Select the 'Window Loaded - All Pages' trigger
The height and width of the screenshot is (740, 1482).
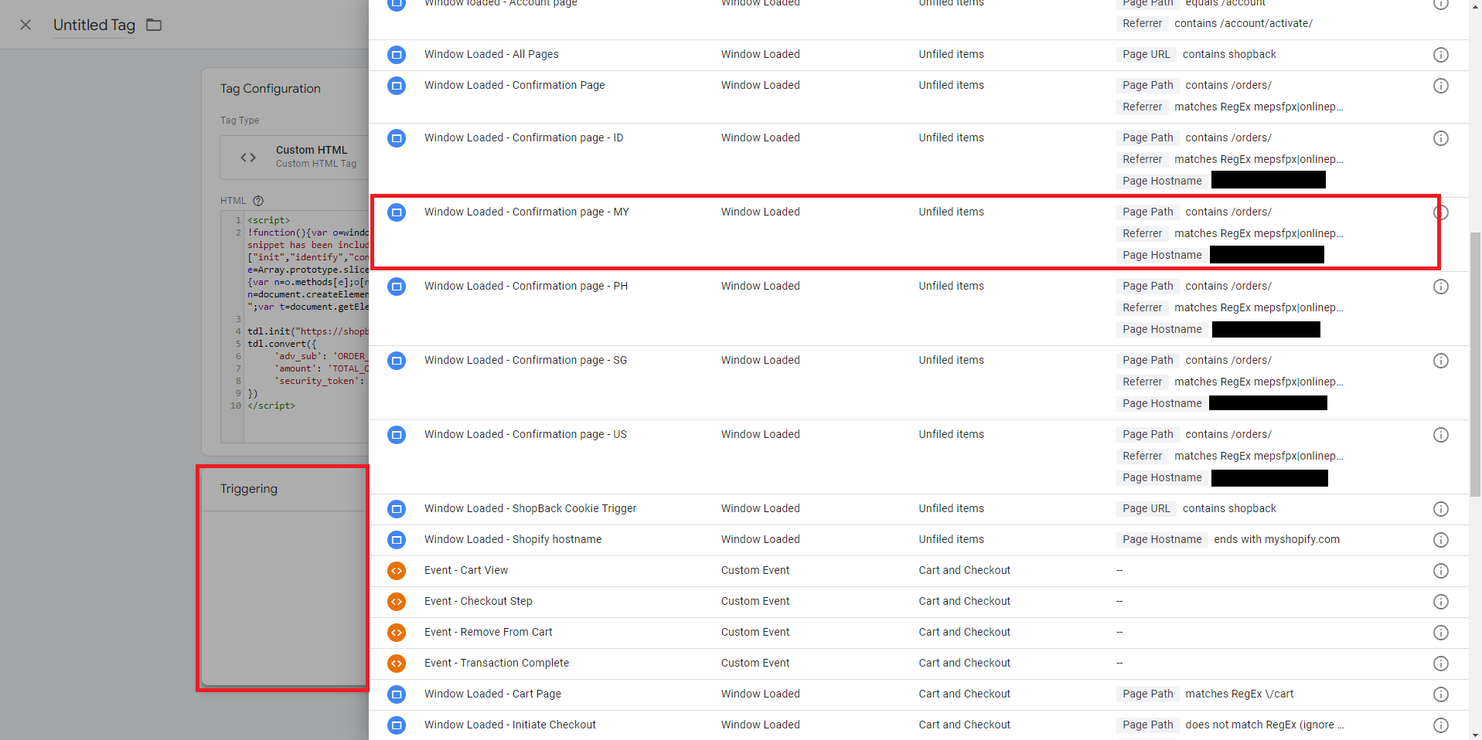[x=918, y=55]
